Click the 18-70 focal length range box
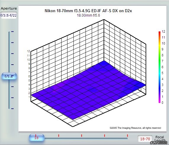The height and width of the screenshot is (145, 169). tap(145, 139)
